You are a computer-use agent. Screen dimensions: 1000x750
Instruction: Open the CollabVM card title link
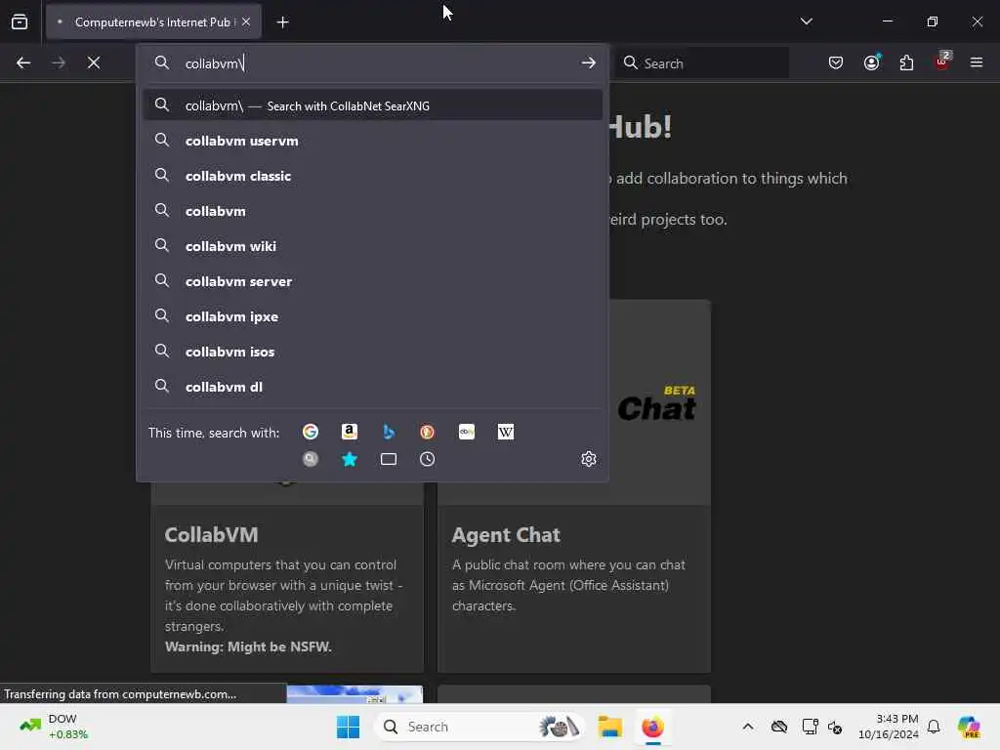[x=211, y=534]
